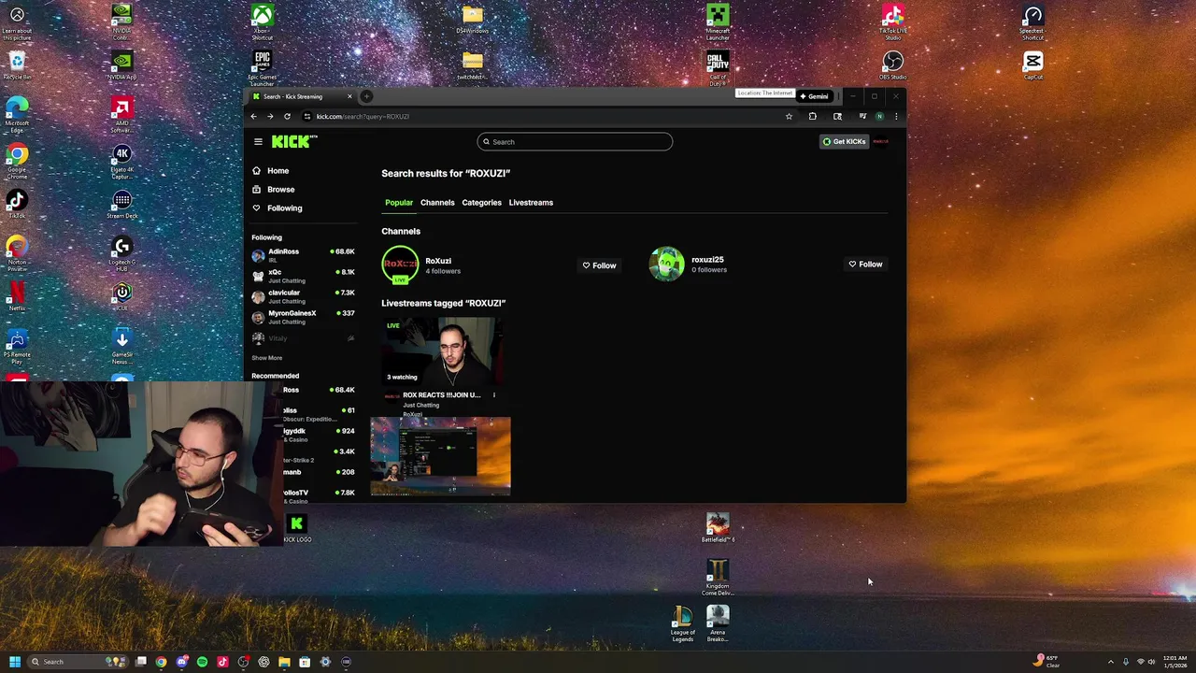Screen dimensions: 1196x673
Task: Go forward in Chrome
Action: point(270,117)
